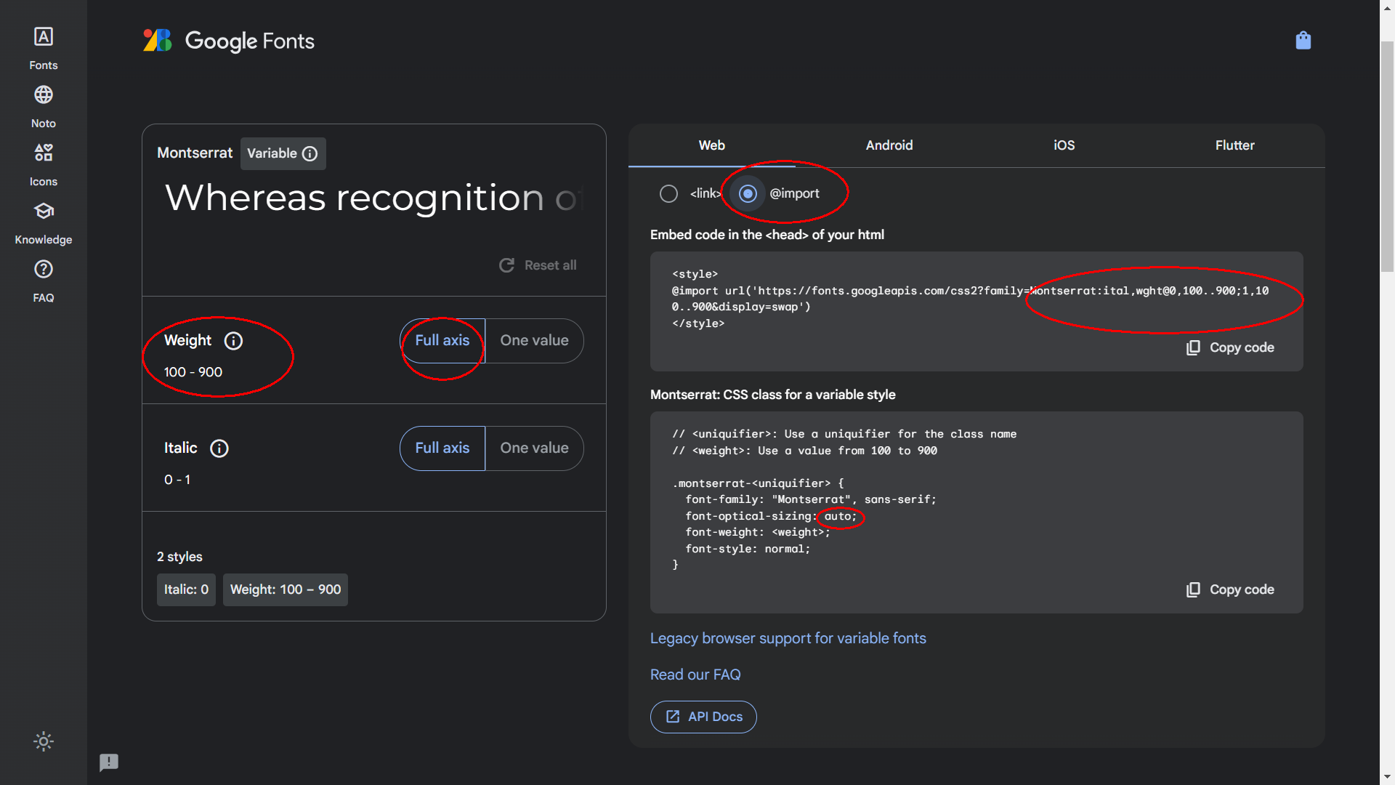Open the API Docs button
Screen dimensions: 1395x785
click(x=703, y=717)
